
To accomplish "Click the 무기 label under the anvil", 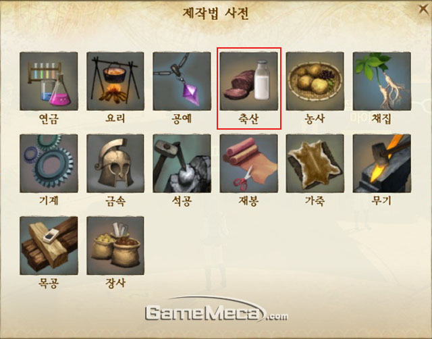I will pyautogui.click(x=381, y=201).
